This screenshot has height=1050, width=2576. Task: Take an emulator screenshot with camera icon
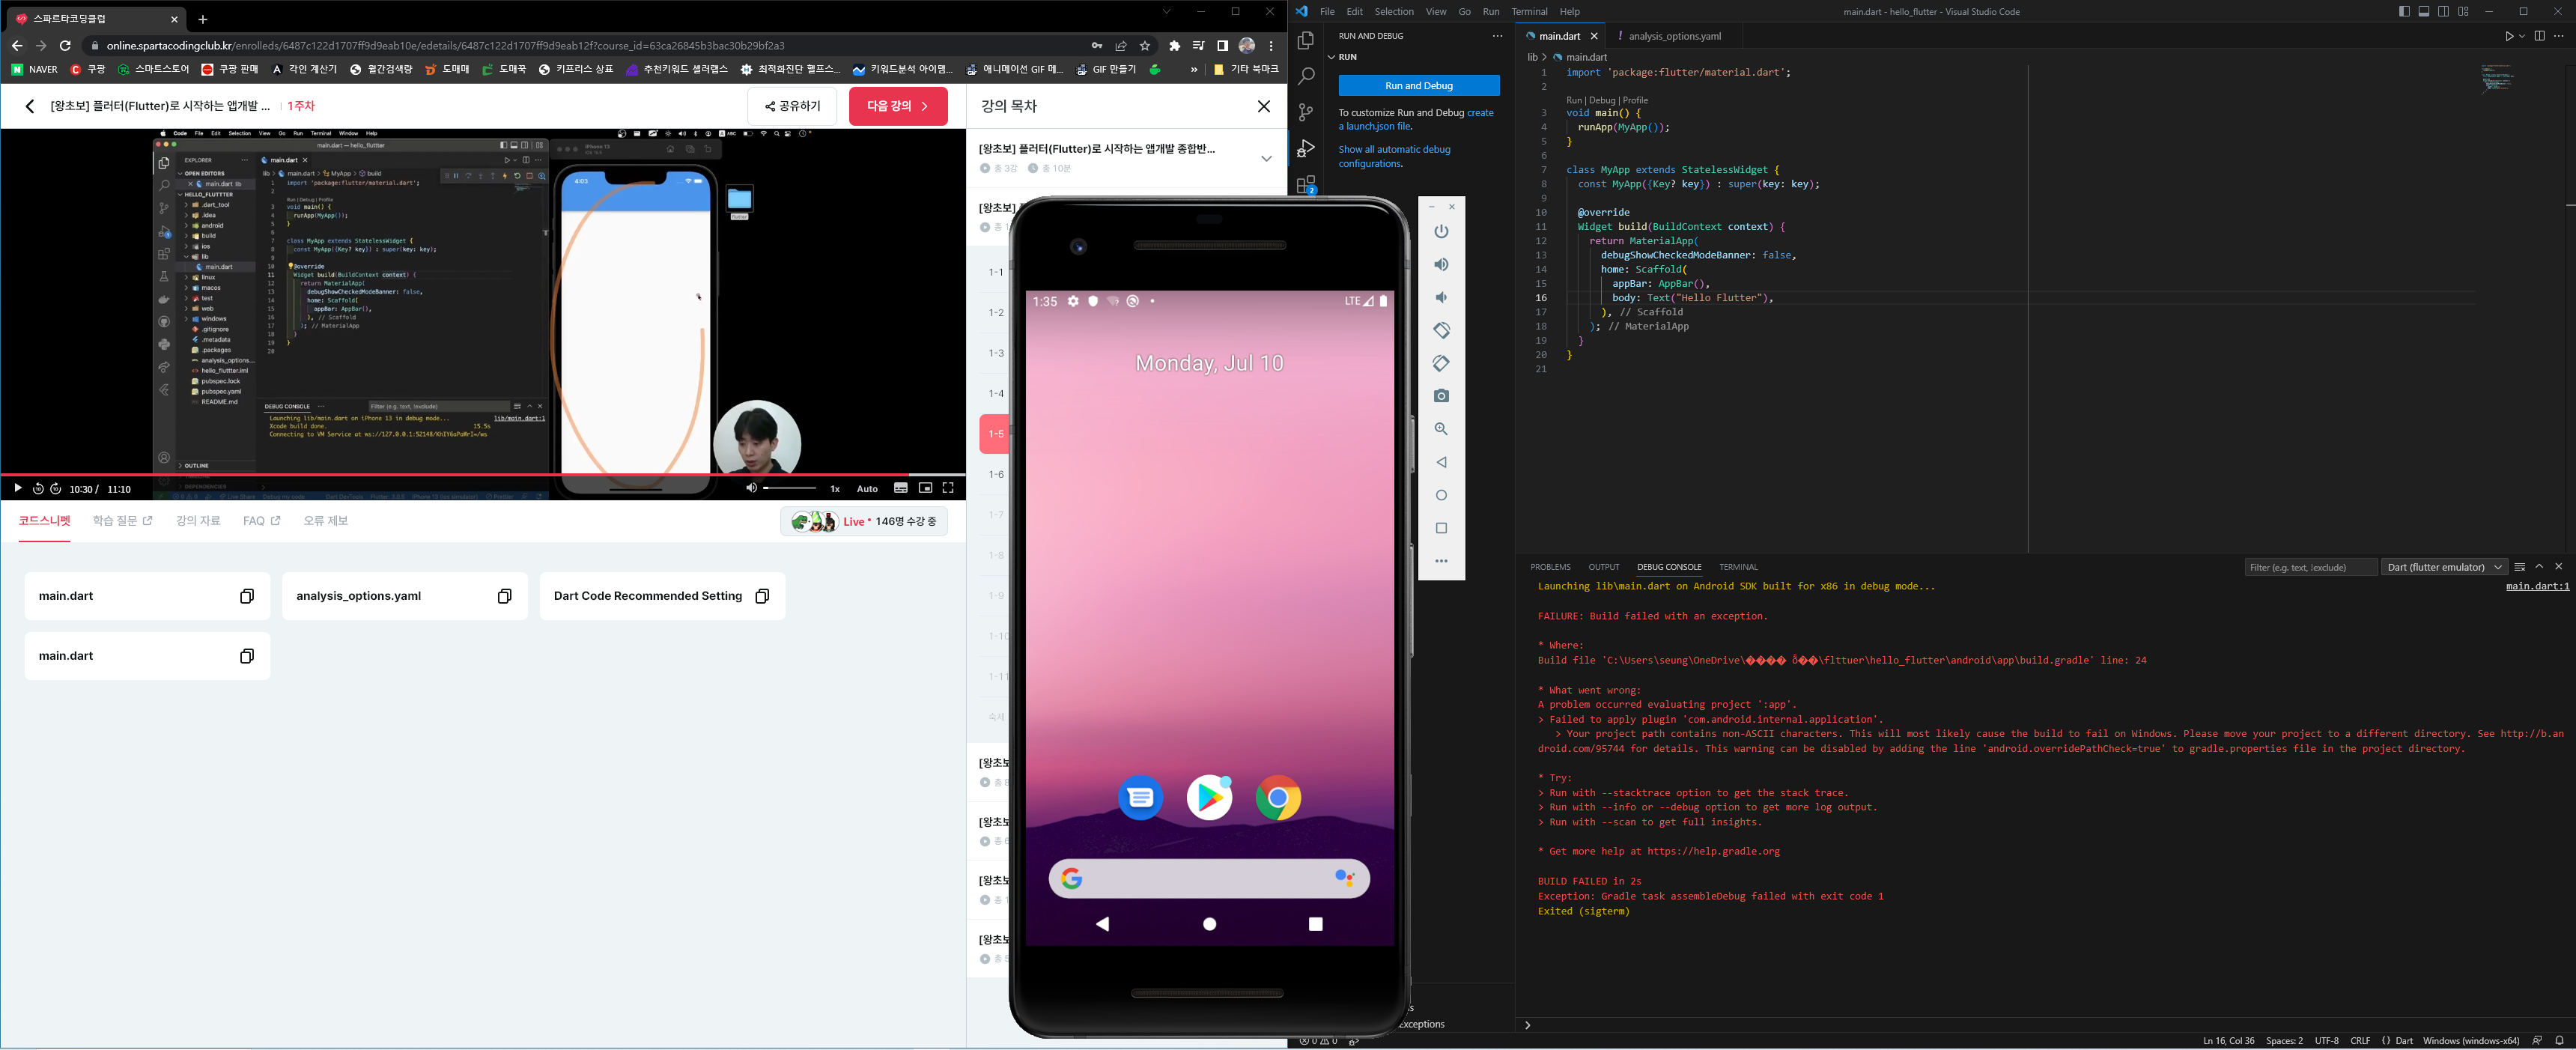(x=1441, y=396)
